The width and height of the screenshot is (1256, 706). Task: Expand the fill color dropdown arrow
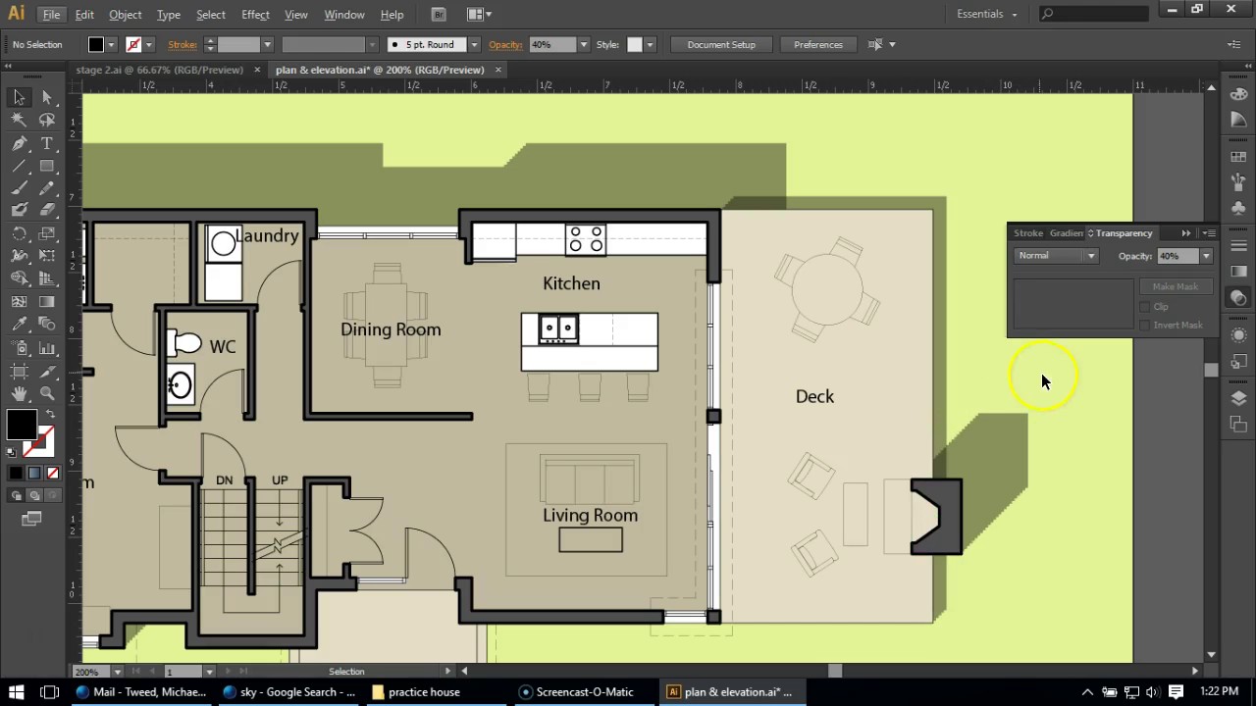tap(111, 45)
